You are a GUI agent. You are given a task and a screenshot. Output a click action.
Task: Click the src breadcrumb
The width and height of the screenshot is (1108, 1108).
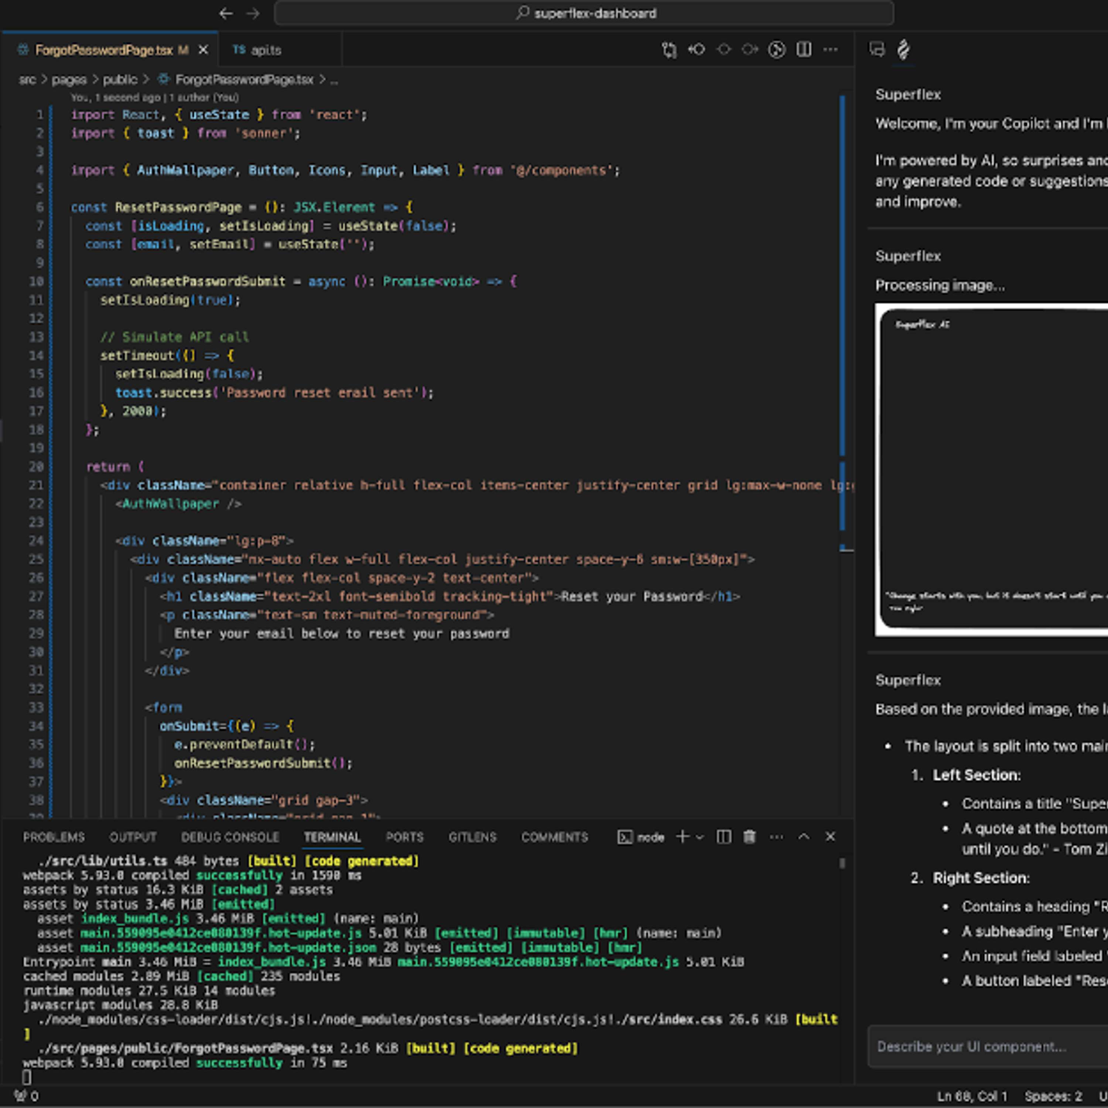tap(27, 80)
